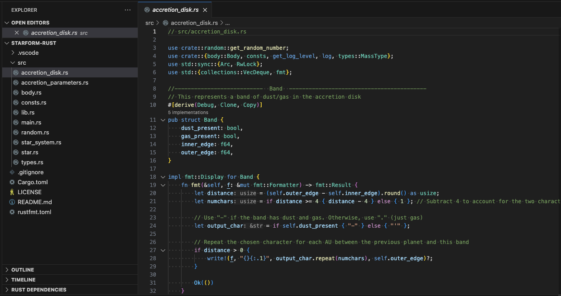Click the README.md info icon
Viewport: 561px width, 296px height.
(x=11, y=202)
